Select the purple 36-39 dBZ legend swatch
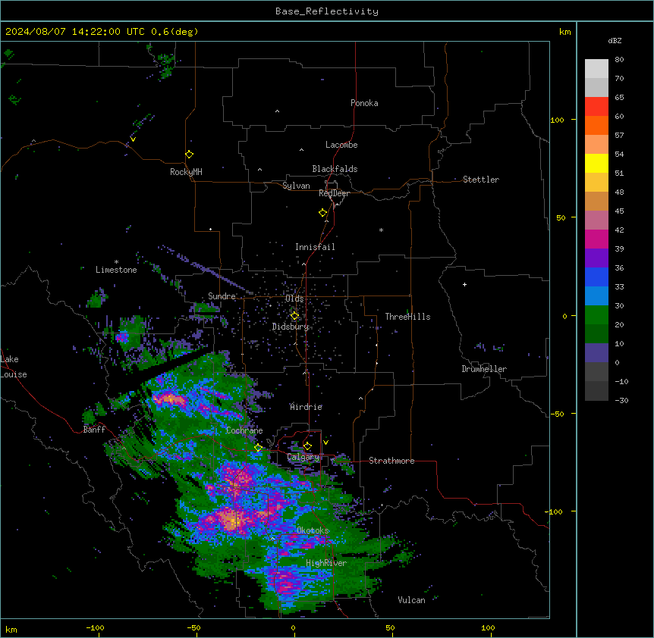Image resolution: width=654 pixels, height=638 pixels. 596,258
